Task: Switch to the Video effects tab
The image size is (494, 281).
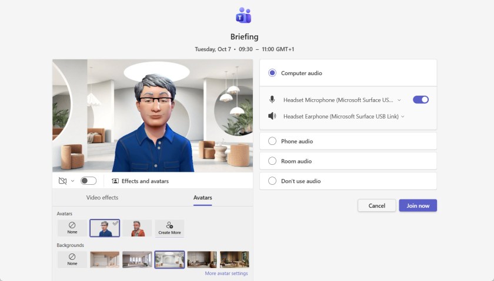Action: [102, 197]
